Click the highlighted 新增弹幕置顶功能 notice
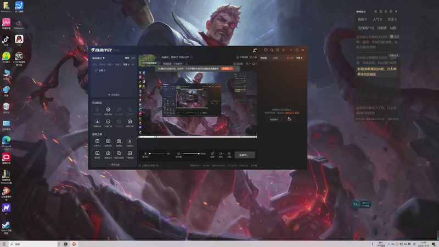 point(376,71)
